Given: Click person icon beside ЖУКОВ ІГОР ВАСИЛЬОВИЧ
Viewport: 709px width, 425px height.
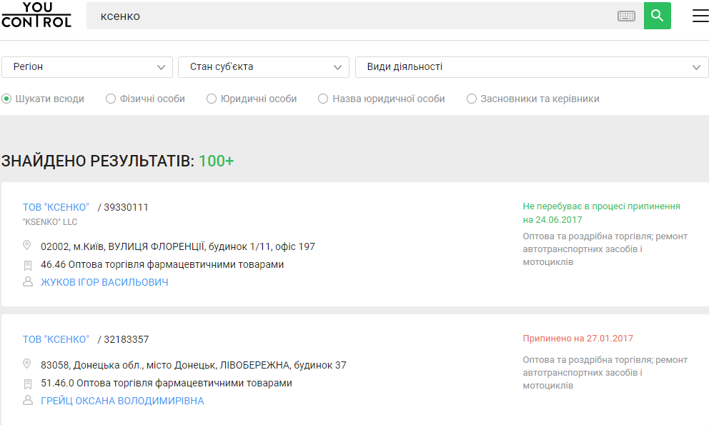Looking at the screenshot, I should tap(28, 282).
